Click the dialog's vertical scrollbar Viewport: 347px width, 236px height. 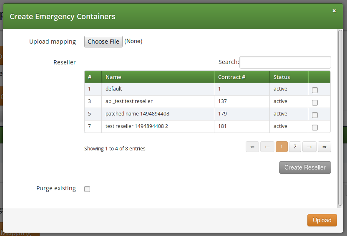coord(340,116)
